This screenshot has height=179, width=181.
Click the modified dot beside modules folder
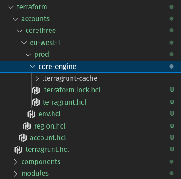tap(172, 173)
